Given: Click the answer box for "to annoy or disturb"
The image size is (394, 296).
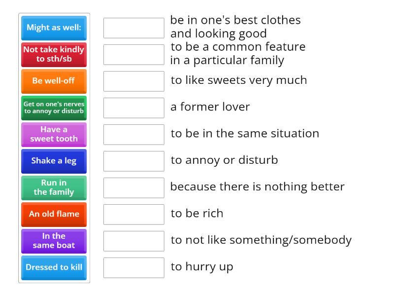Looking at the screenshot, I should 133,161.
